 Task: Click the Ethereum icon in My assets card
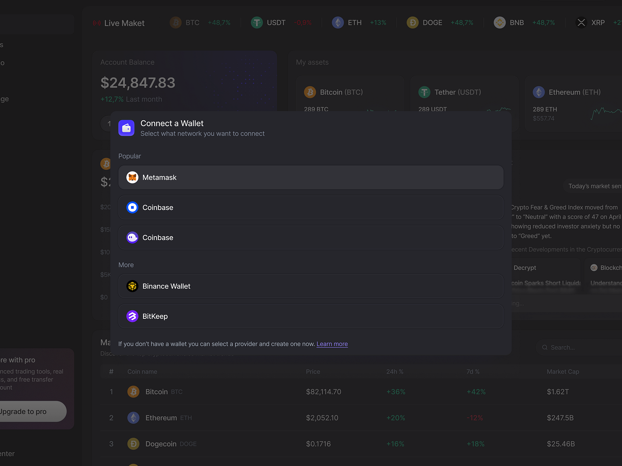(x=538, y=92)
